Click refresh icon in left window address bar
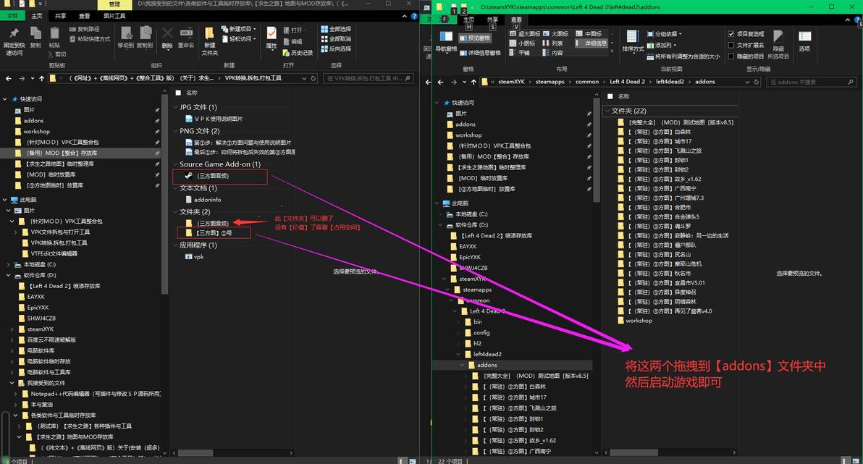This screenshot has width=863, height=464. pos(313,79)
